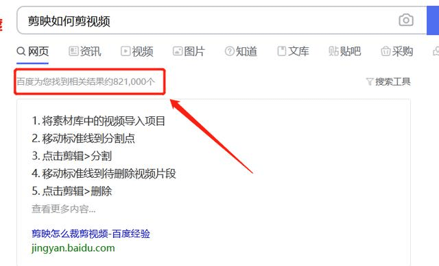Click the jingyan.baidu.com source URL
This screenshot has height=266, width=439.
coord(73,248)
